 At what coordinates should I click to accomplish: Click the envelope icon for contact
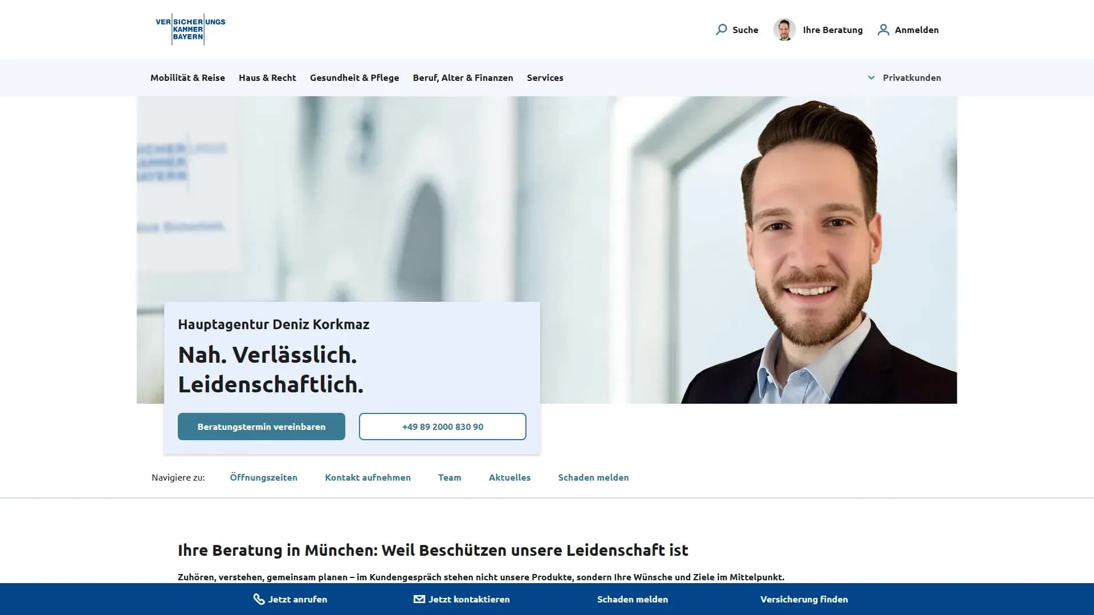tap(419, 599)
